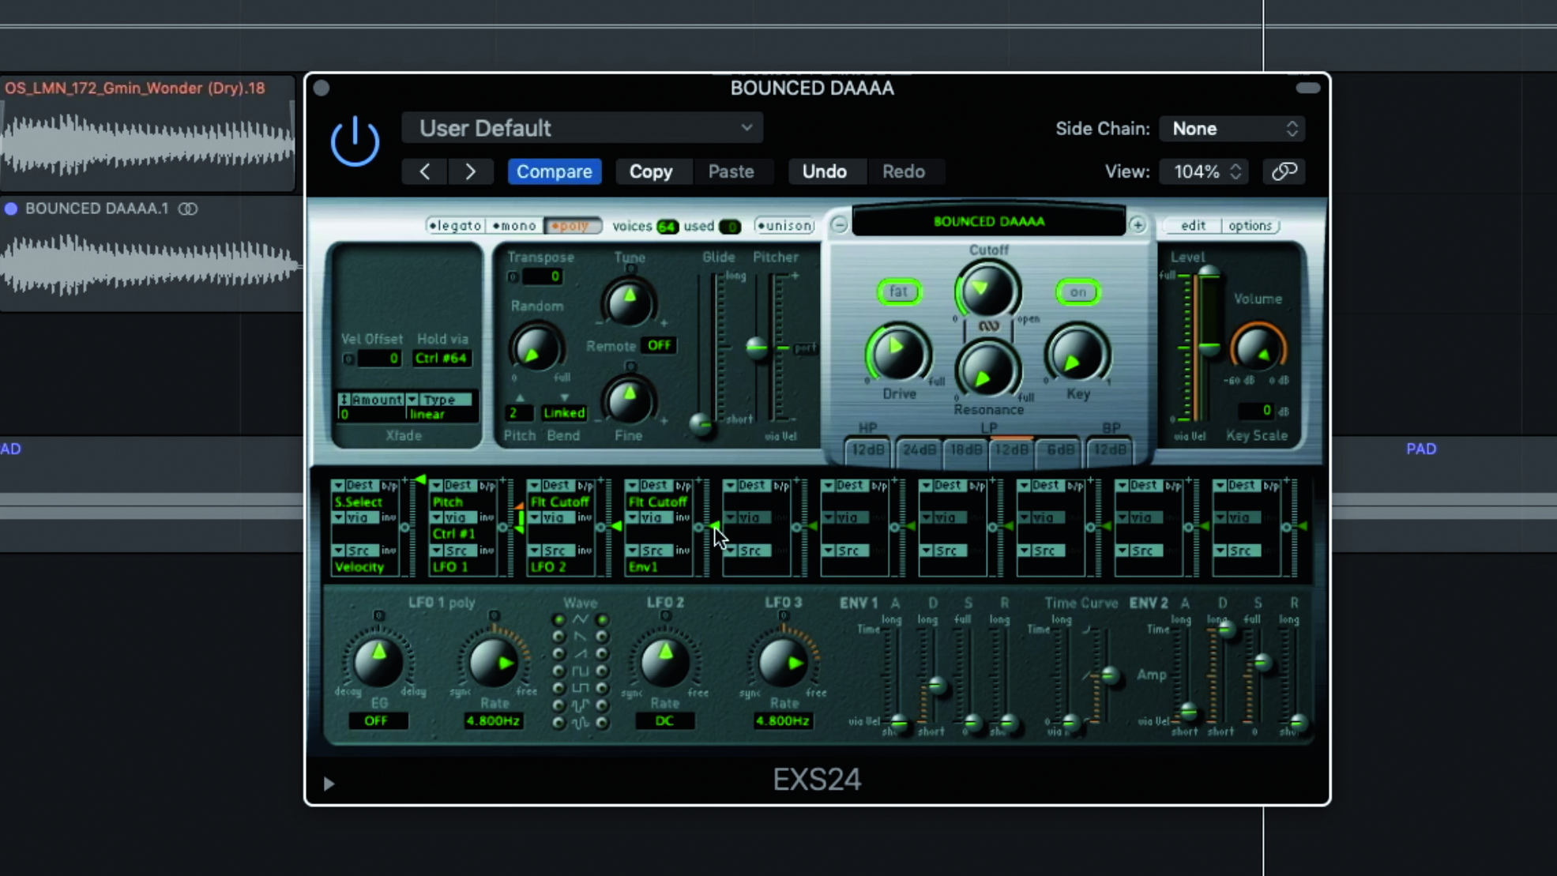Screen dimensions: 1557x876
Task: Click the play triangle at the plugin bottom
Action: 329,784
